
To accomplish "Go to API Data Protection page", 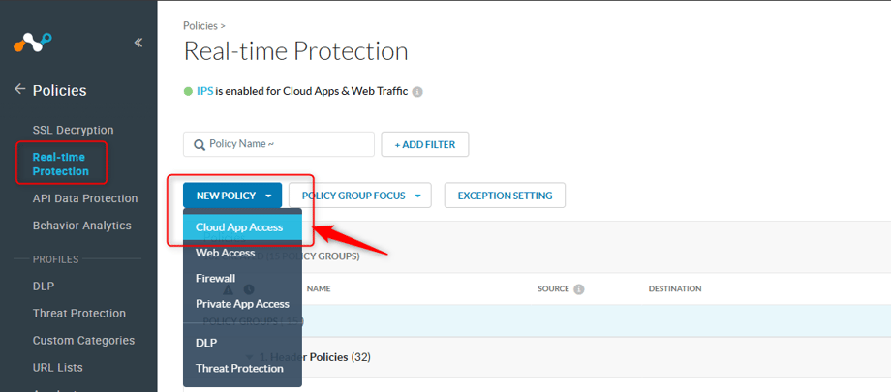I will pyautogui.click(x=85, y=198).
